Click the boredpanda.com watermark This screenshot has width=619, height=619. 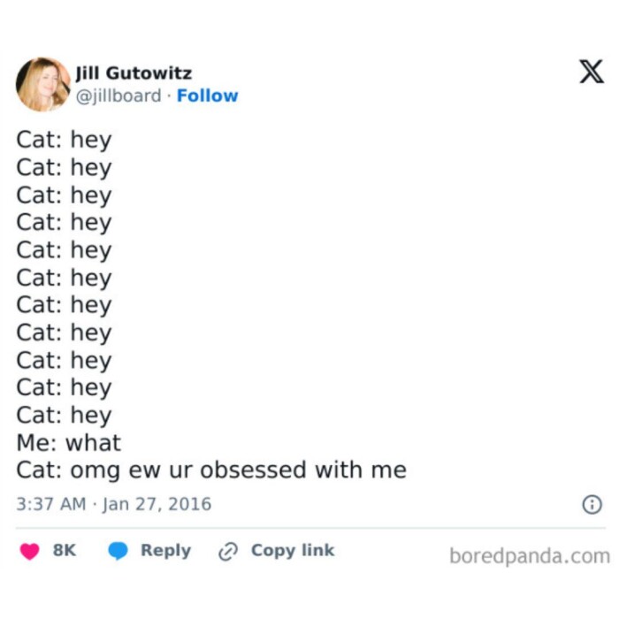(x=529, y=556)
